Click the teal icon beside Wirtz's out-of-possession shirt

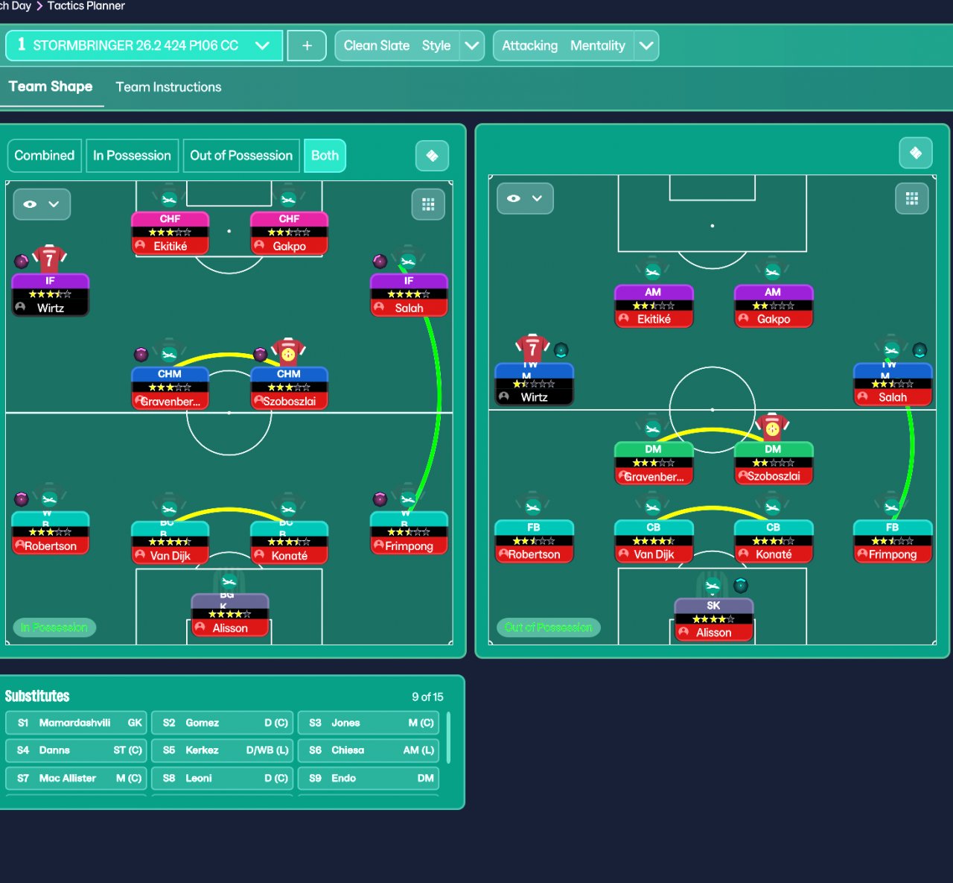point(561,349)
